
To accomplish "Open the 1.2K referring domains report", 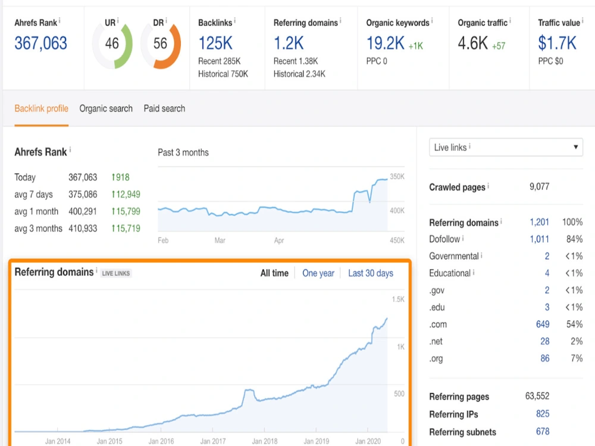I will pos(289,43).
